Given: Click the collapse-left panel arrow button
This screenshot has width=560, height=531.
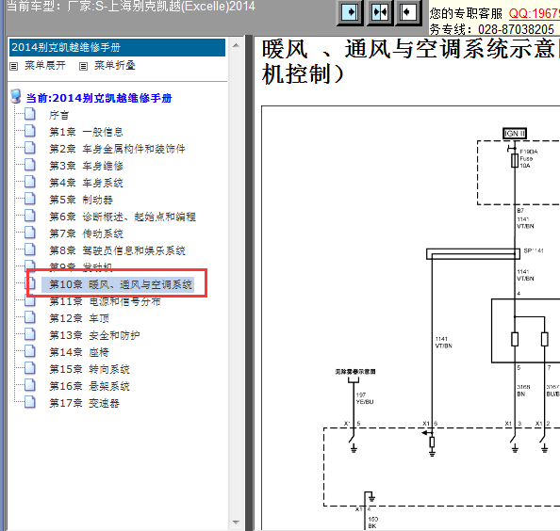Looking at the screenshot, I should coord(408,12).
